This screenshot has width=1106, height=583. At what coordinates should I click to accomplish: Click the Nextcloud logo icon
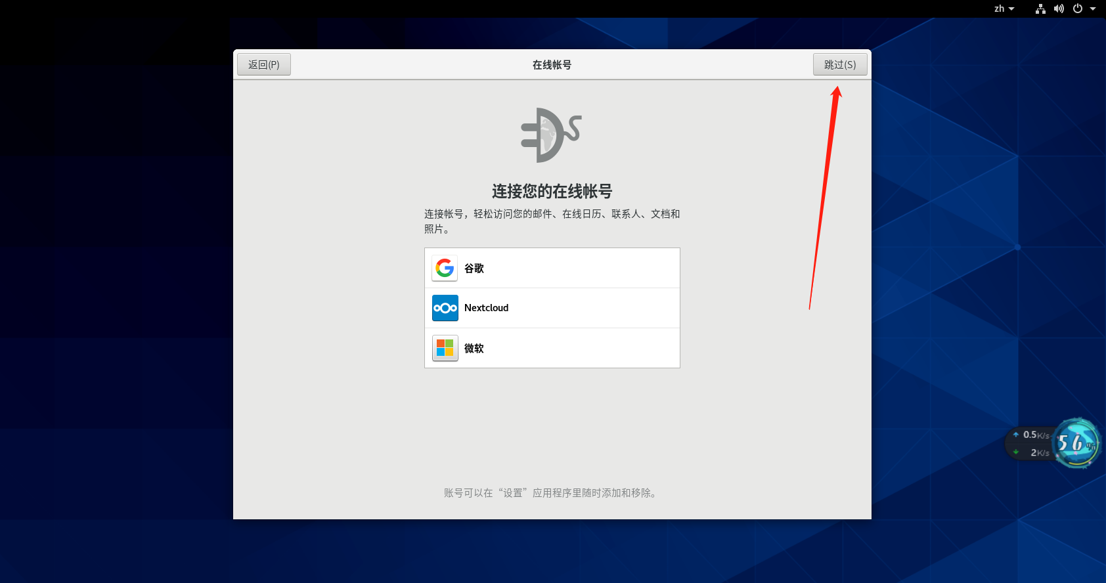click(445, 308)
